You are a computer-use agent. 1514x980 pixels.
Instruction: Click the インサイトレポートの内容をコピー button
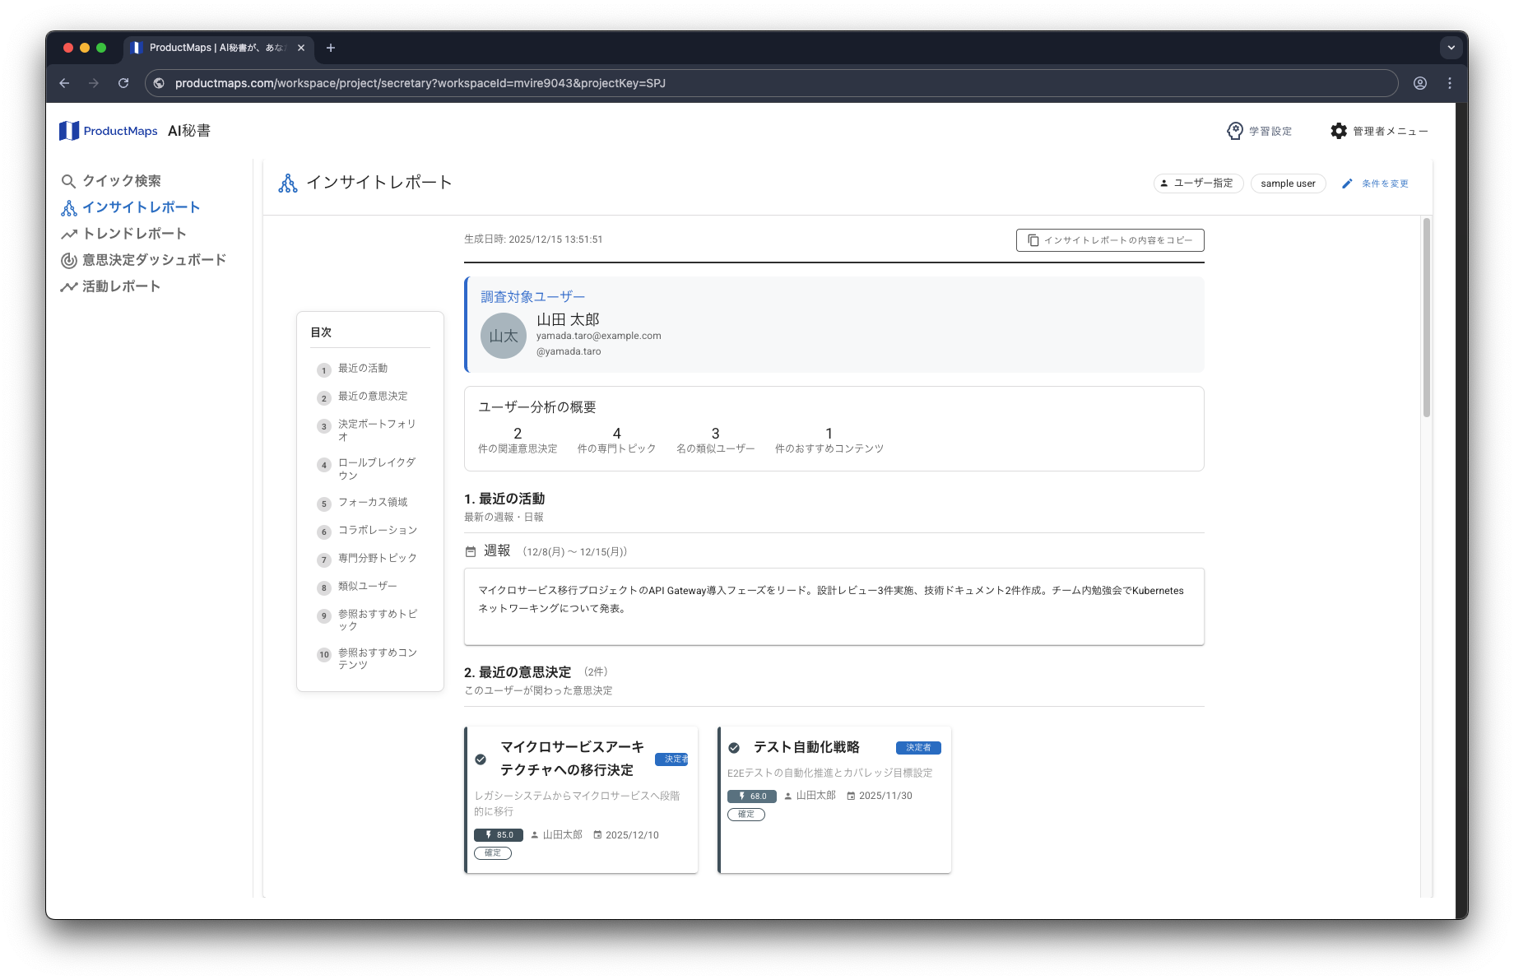tap(1109, 240)
